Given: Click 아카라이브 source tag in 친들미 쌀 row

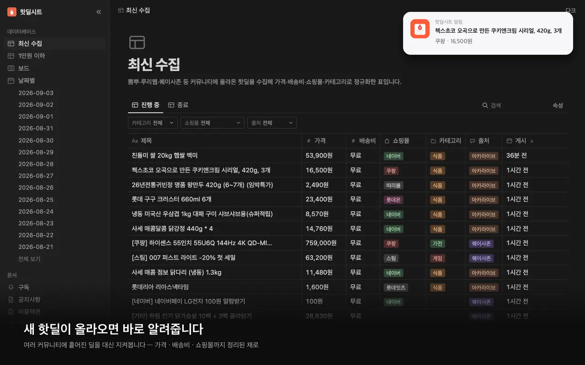Looking at the screenshot, I should (x=484, y=156).
